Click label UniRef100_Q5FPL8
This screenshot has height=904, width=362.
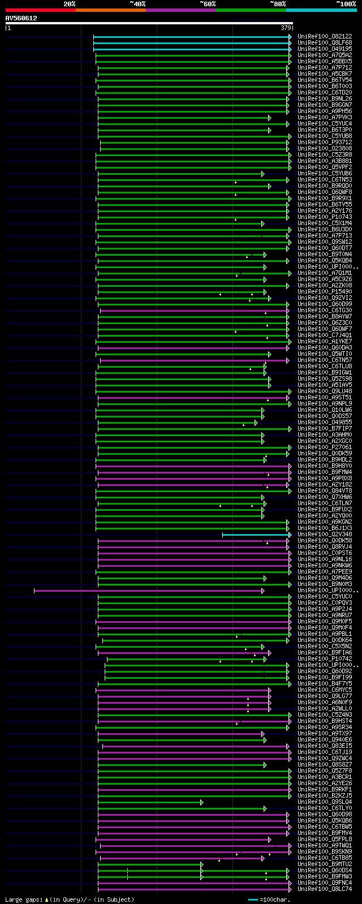point(325,839)
